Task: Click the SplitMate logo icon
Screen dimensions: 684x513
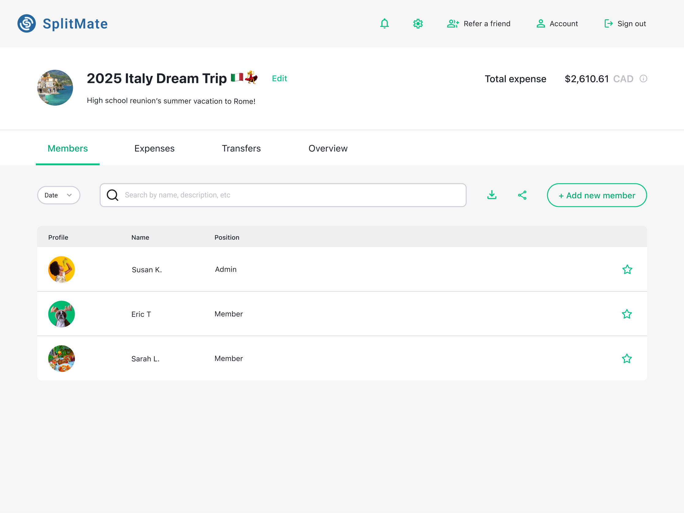Action: [27, 24]
